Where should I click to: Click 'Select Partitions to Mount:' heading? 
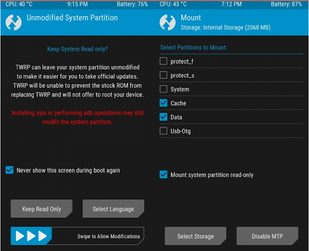[x=194, y=47]
